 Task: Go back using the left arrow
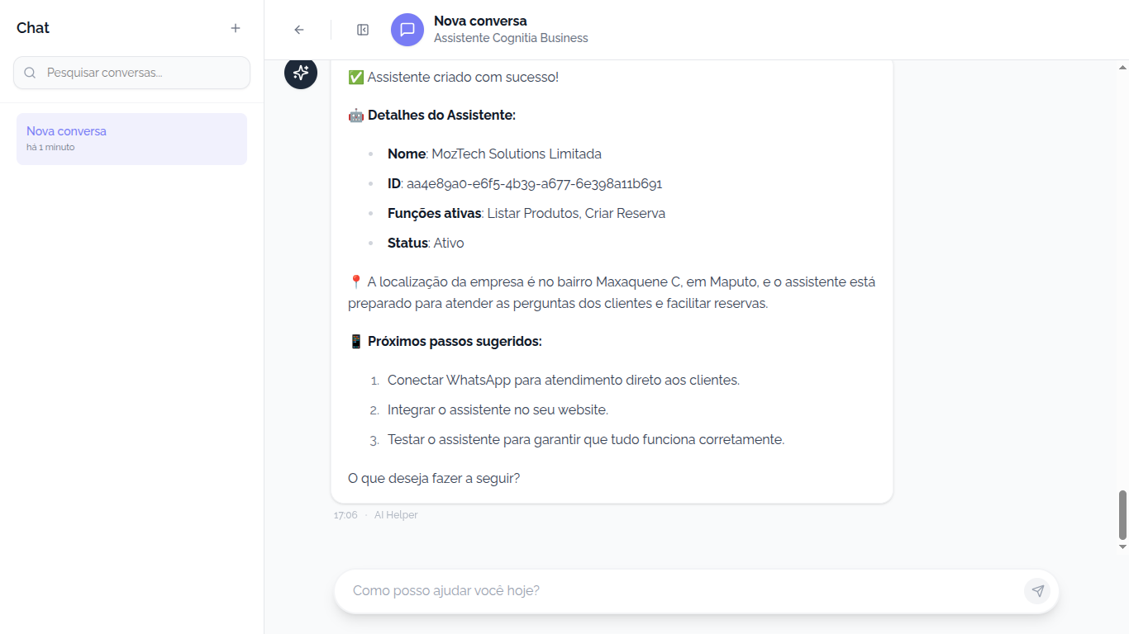(x=299, y=30)
